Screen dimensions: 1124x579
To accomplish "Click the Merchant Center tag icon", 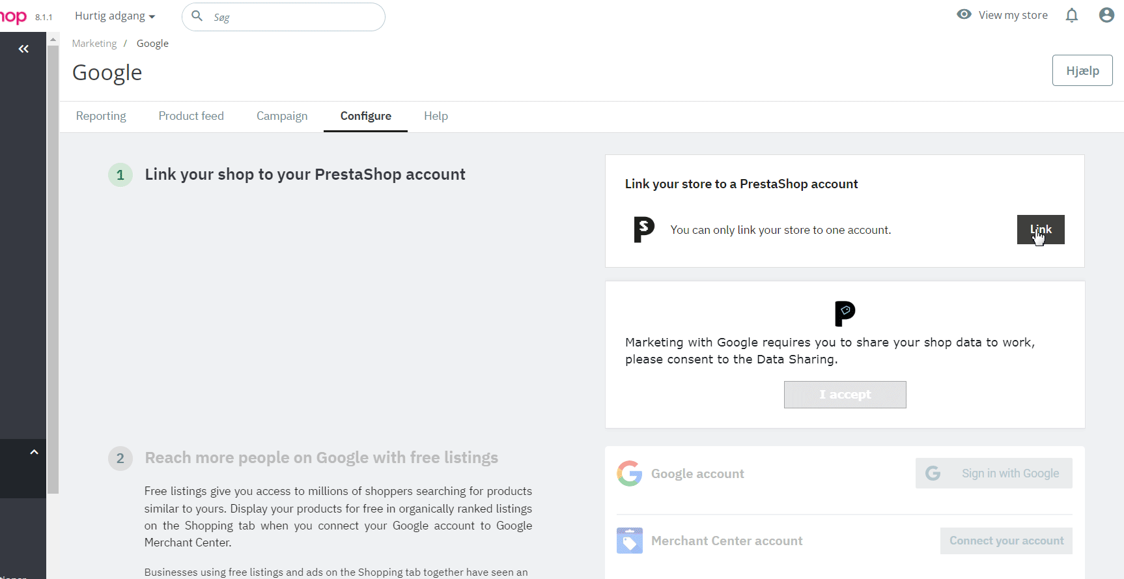I will pyautogui.click(x=629, y=541).
